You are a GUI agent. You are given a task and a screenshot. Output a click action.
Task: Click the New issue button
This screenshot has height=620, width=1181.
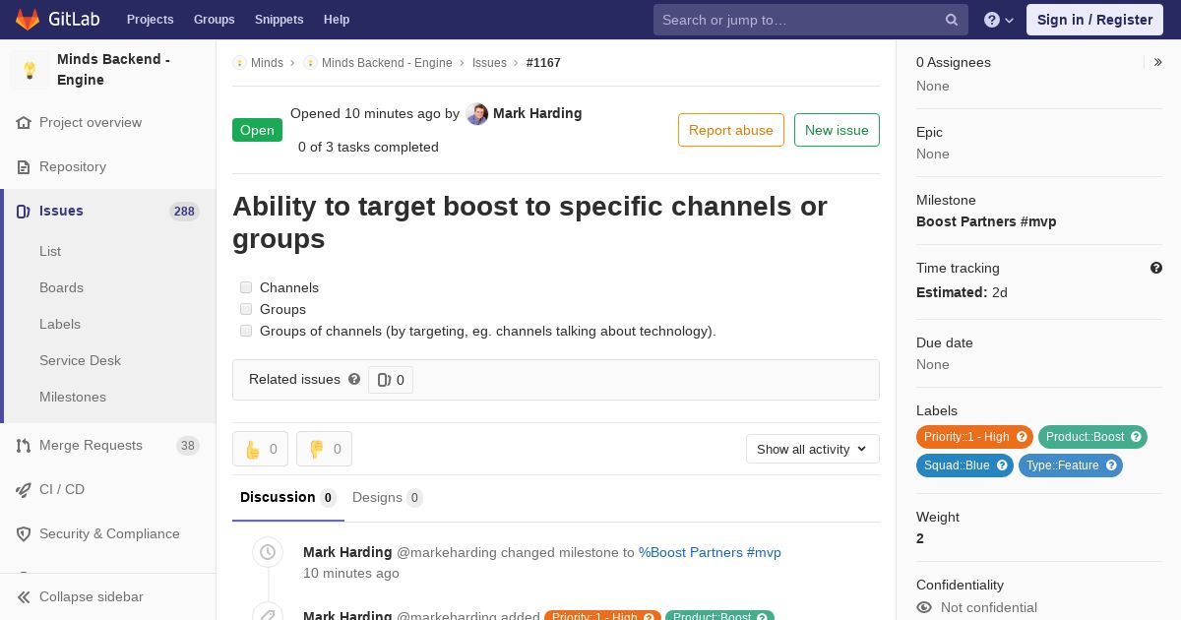tap(837, 130)
